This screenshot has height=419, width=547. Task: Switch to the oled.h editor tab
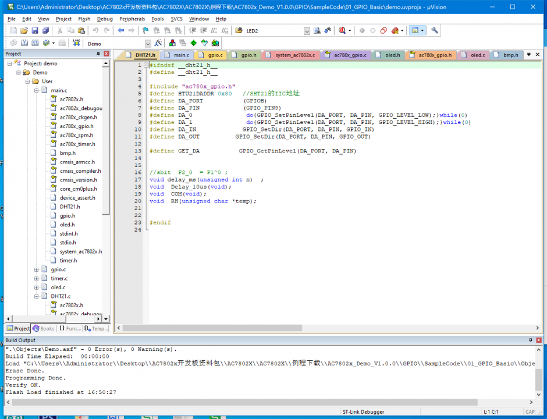tap(389, 55)
